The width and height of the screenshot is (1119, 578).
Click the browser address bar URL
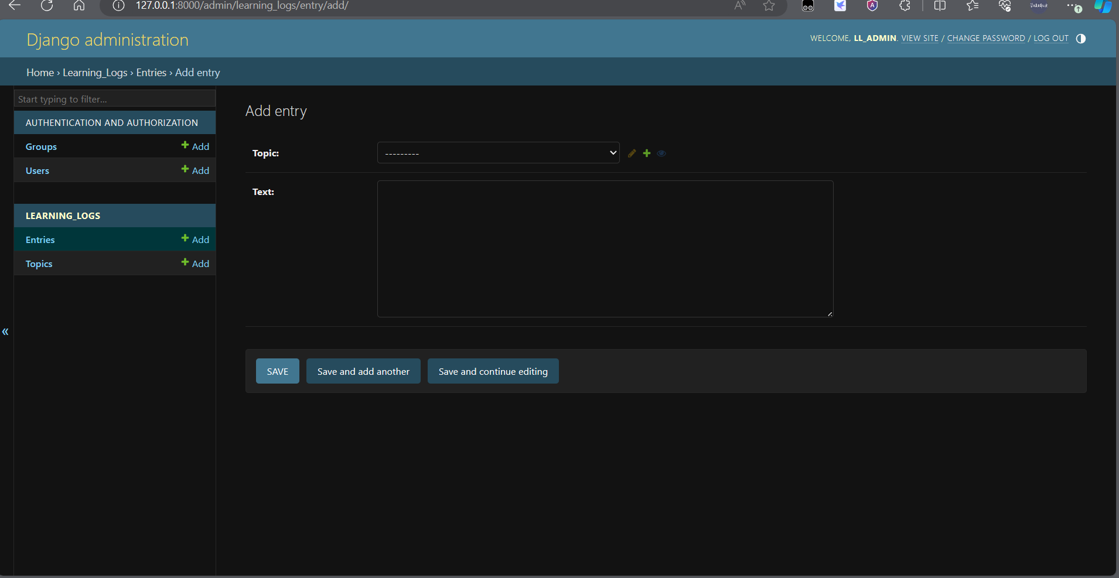coord(242,6)
